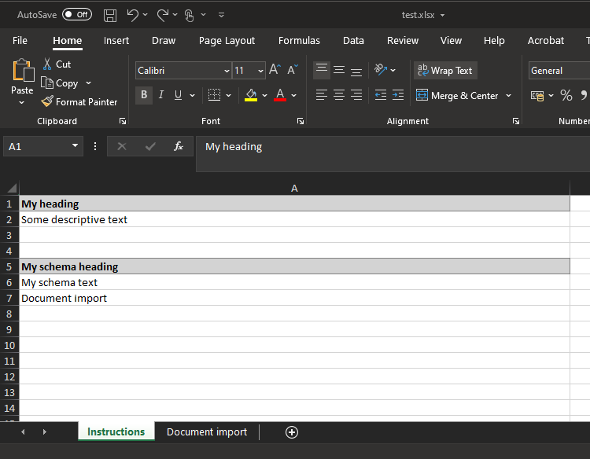590x459 pixels.
Task: Click the Save icon in title bar
Action: coord(110,15)
